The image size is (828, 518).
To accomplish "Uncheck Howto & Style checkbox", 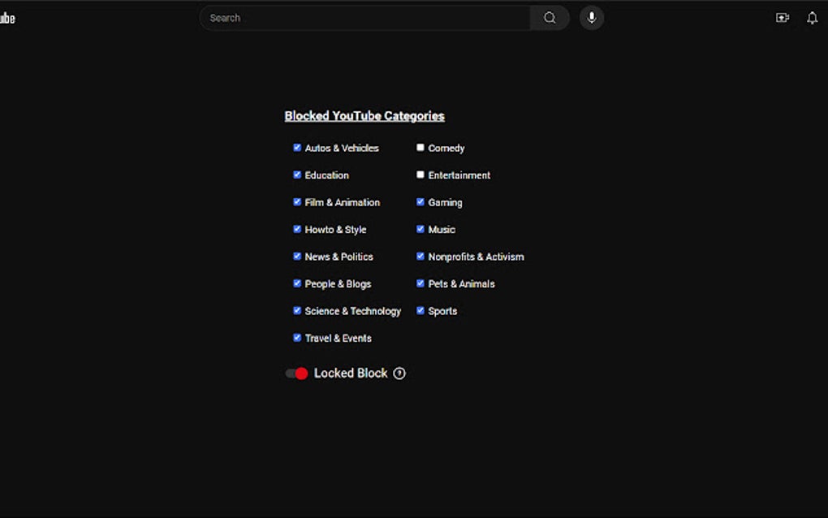I will pos(297,229).
